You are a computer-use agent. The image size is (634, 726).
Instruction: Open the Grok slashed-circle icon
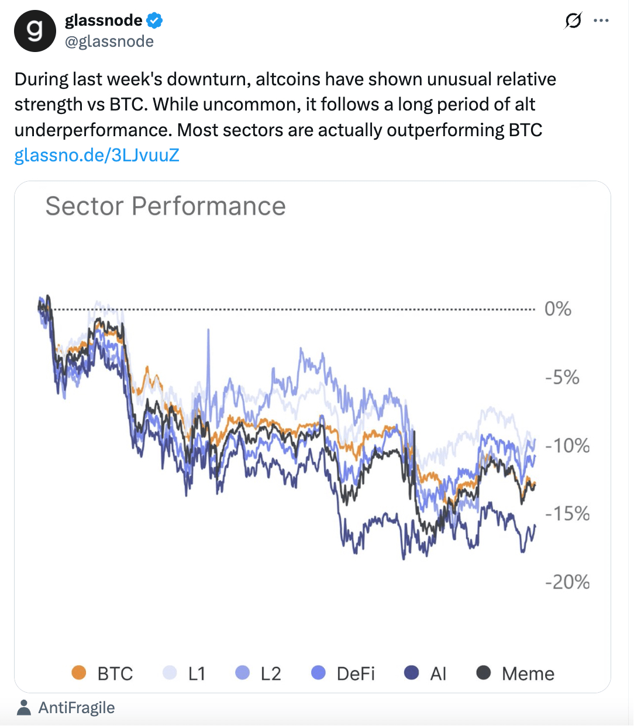point(573,21)
